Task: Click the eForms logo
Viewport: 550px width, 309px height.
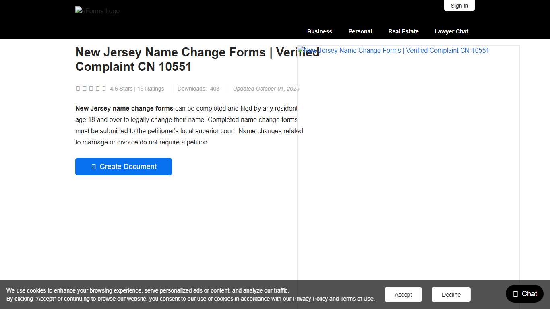Action: (97, 11)
